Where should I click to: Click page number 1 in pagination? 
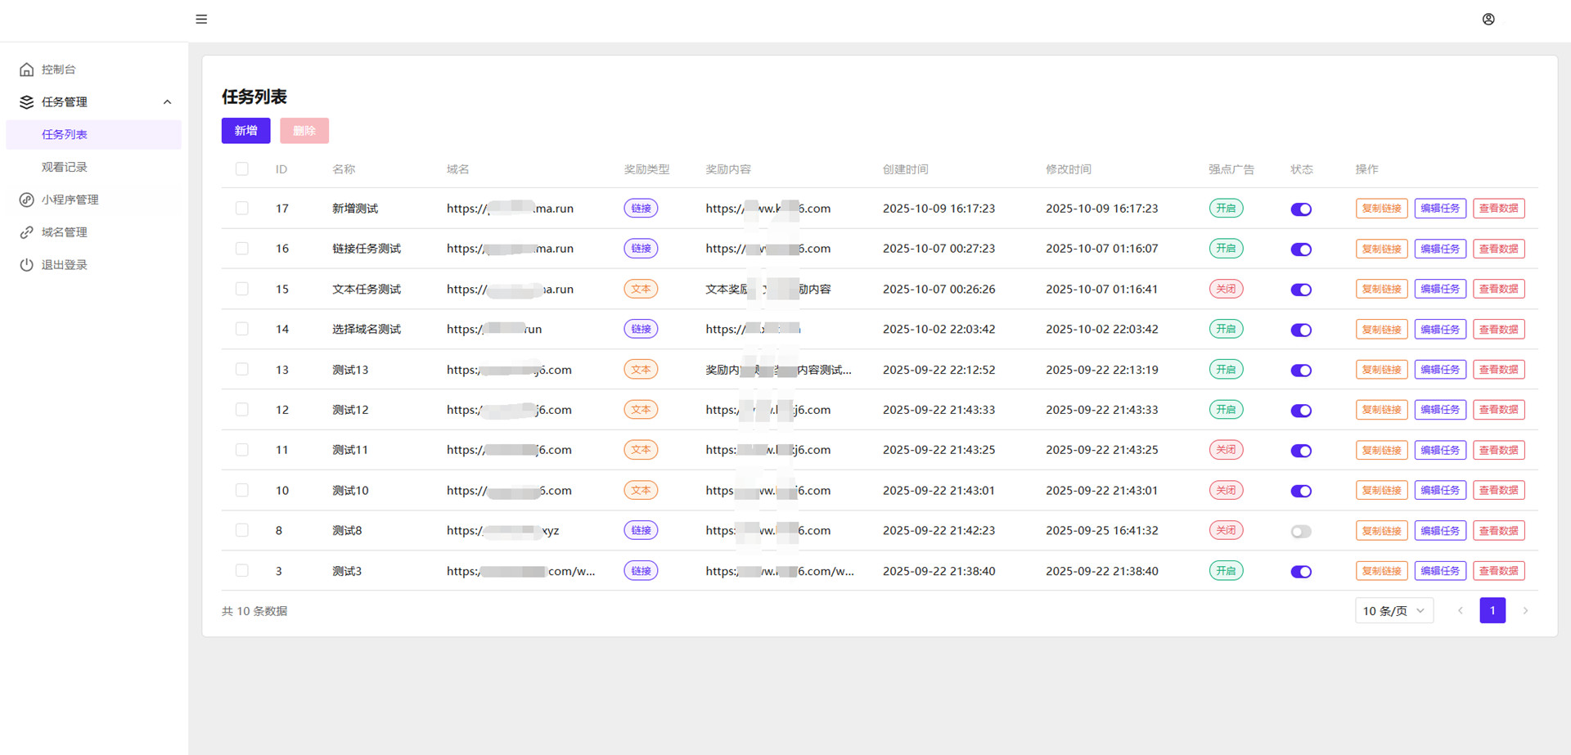1492,610
